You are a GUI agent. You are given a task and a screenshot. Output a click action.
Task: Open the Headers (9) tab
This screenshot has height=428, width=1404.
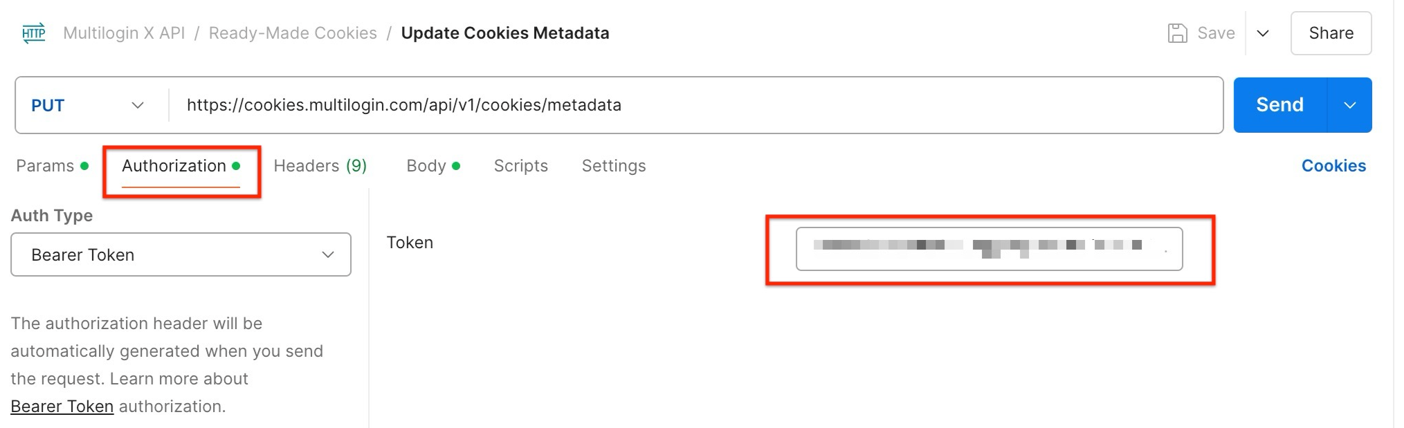(x=319, y=165)
